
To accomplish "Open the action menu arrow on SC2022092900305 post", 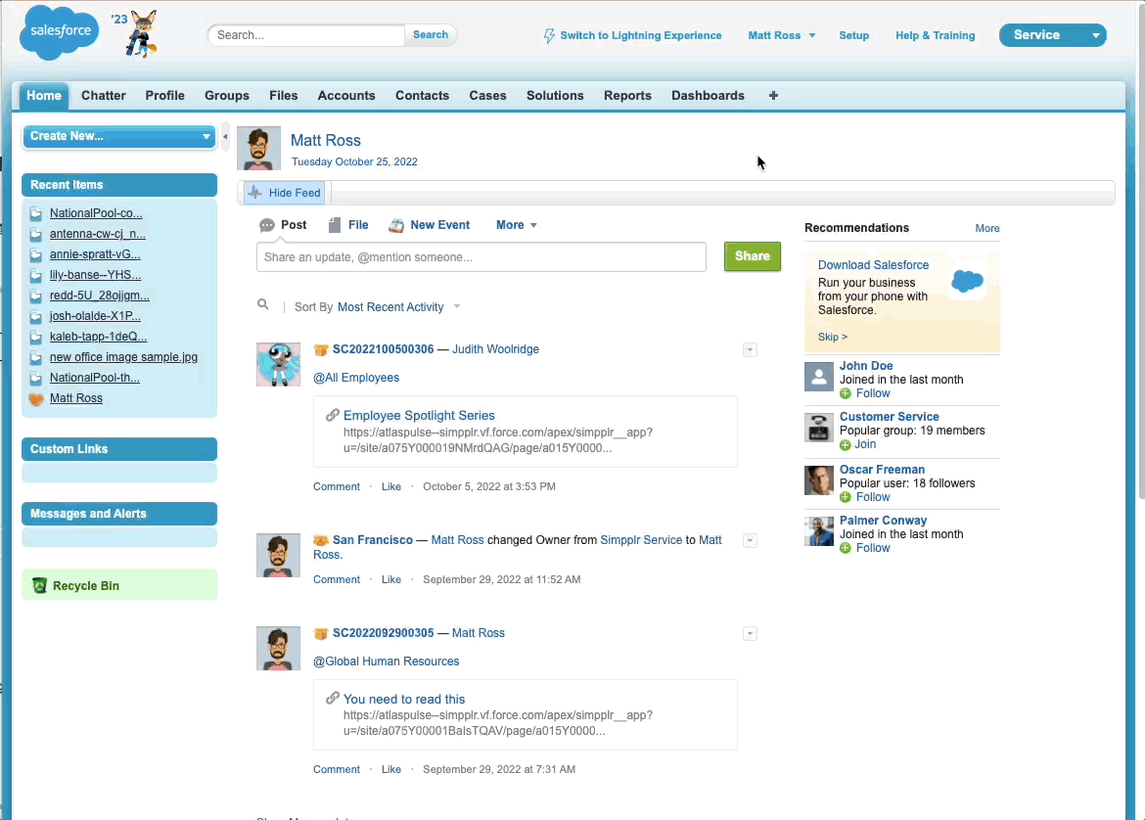I will point(750,634).
